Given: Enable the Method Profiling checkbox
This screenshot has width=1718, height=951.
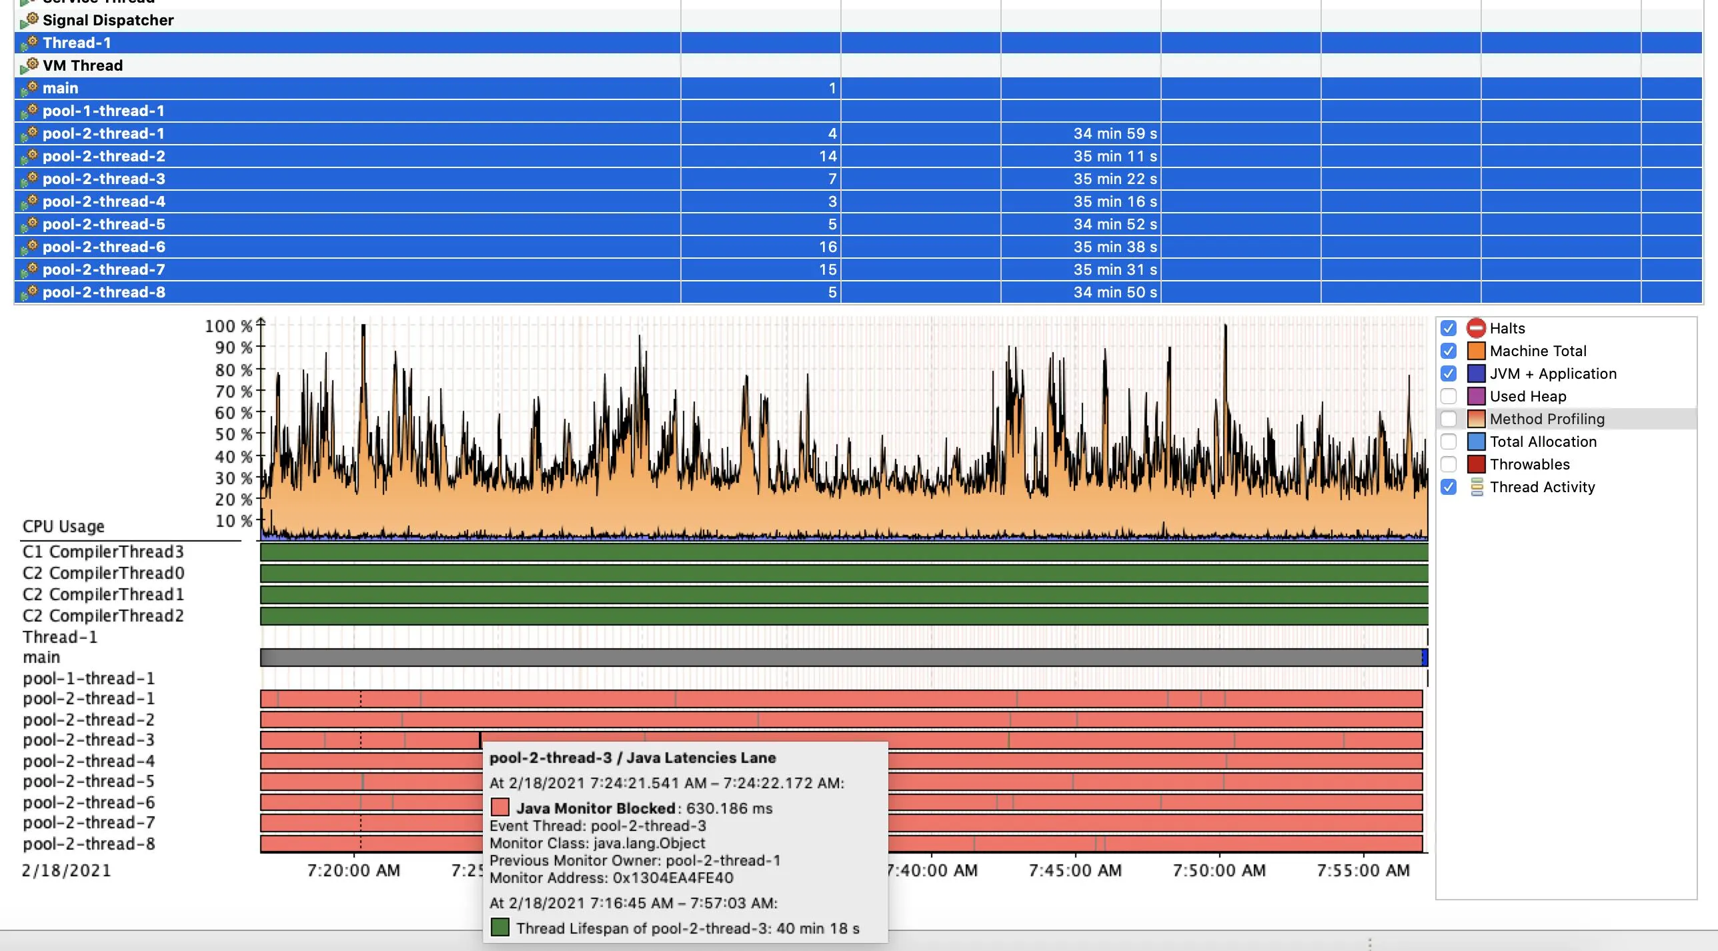Looking at the screenshot, I should [x=1448, y=419].
